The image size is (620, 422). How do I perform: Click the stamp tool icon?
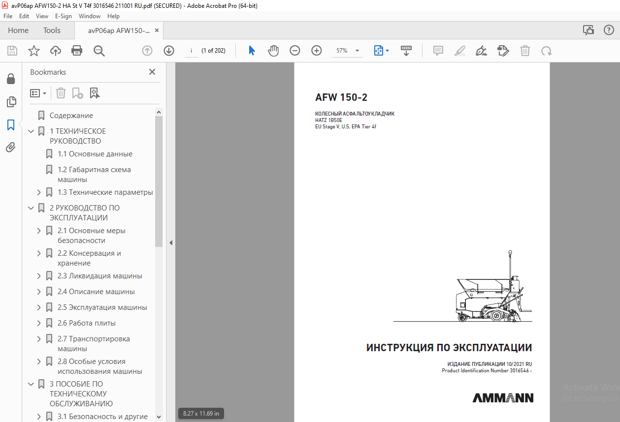pos(503,51)
